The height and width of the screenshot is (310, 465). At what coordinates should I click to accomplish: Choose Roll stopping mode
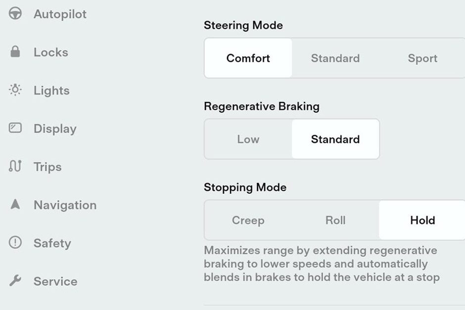point(335,220)
